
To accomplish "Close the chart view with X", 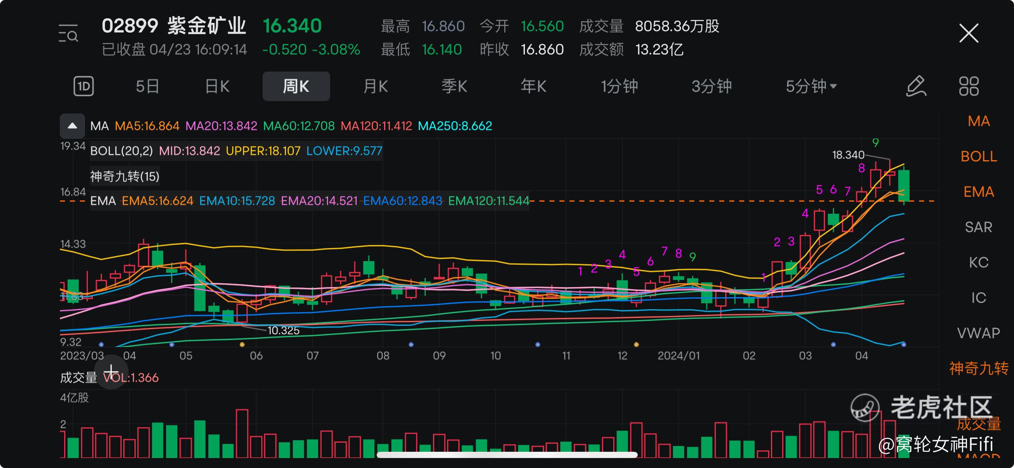I will point(969,33).
